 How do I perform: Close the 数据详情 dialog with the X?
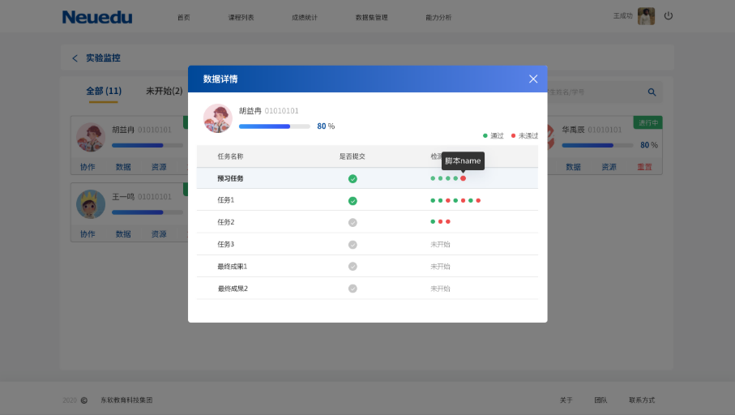(x=533, y=79)
